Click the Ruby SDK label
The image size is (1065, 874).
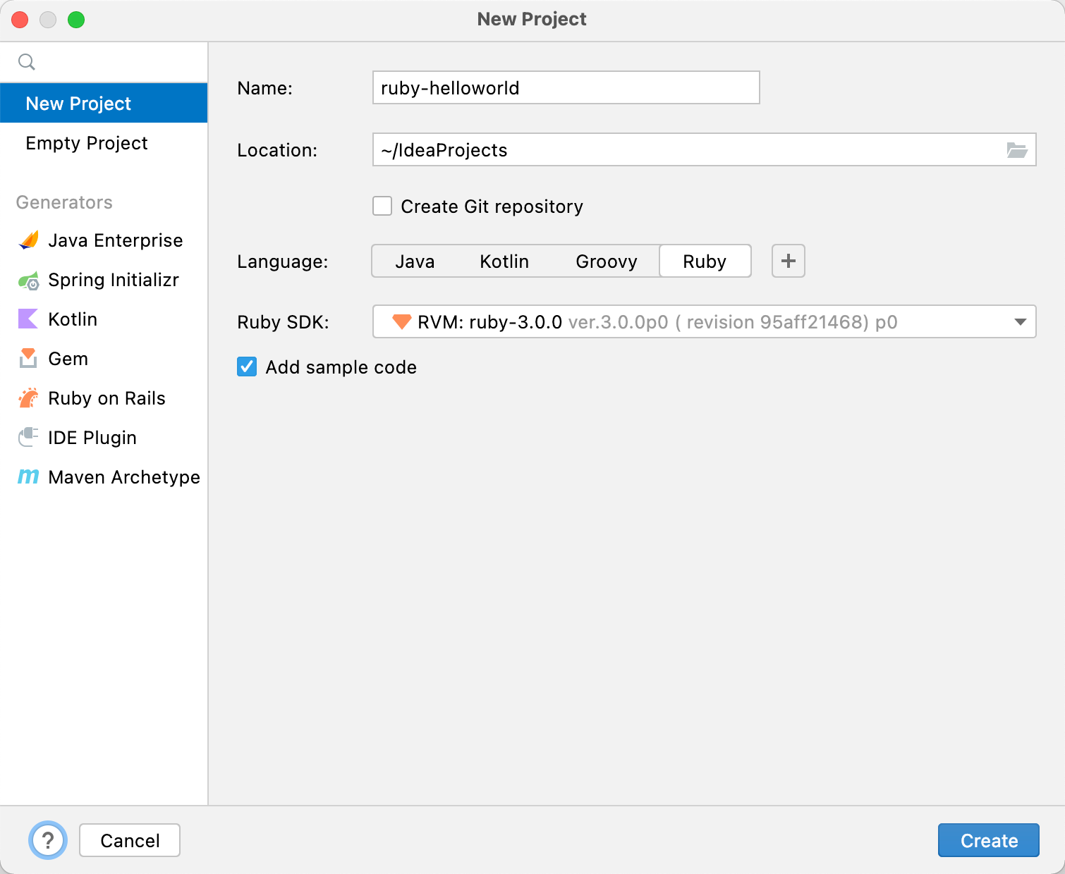pos(283,322)
